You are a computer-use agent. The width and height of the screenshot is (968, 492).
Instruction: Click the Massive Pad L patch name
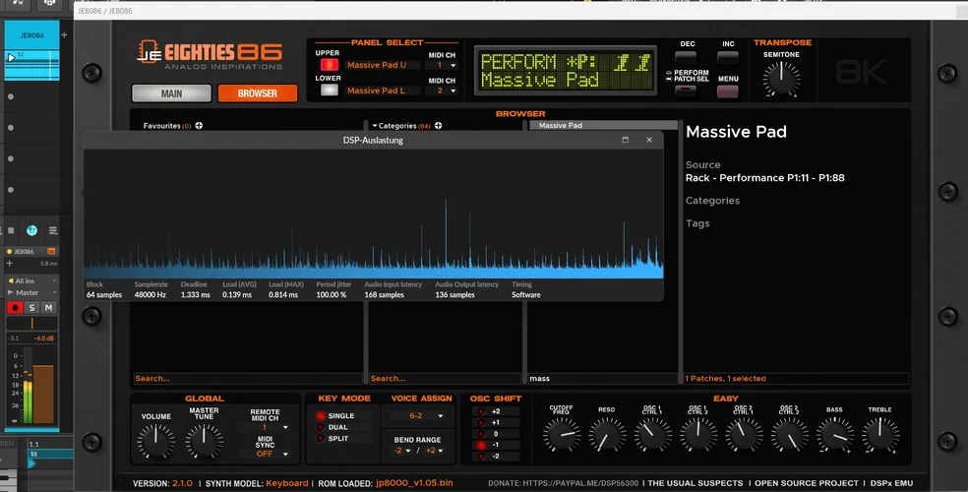(x=376, y=91)
